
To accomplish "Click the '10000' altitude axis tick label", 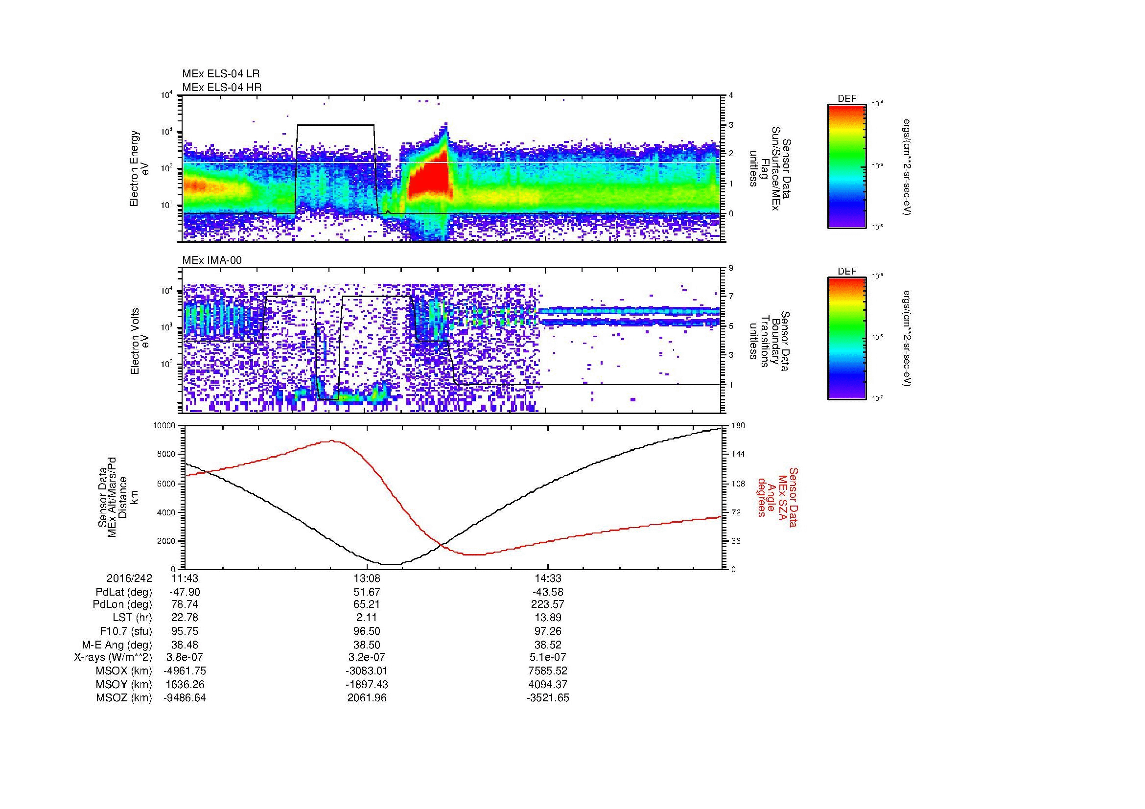I will point(164,425).
